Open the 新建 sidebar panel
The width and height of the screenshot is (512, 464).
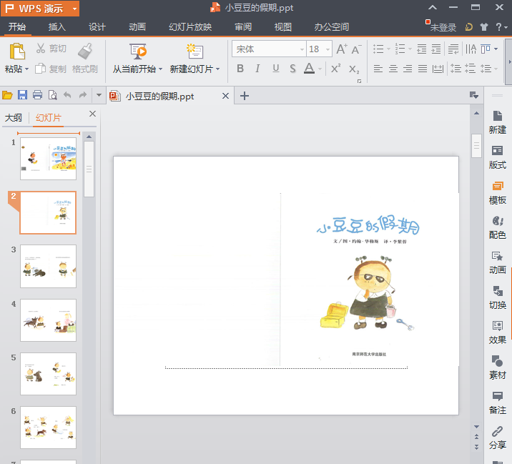click(497, 122)
